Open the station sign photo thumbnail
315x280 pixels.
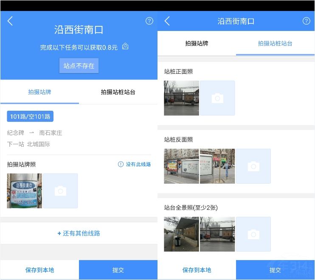click(24, 191)
